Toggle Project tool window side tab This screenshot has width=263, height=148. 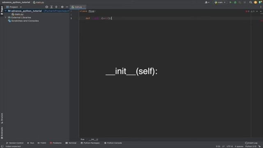pyautogui.click(x=2, y=10)
